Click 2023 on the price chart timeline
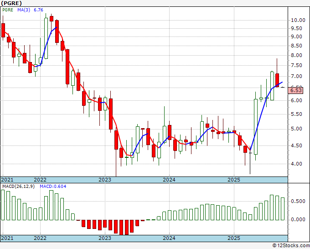Image resolution: width=310 pixels, height=249 pixels. click(x=105, y=180)
